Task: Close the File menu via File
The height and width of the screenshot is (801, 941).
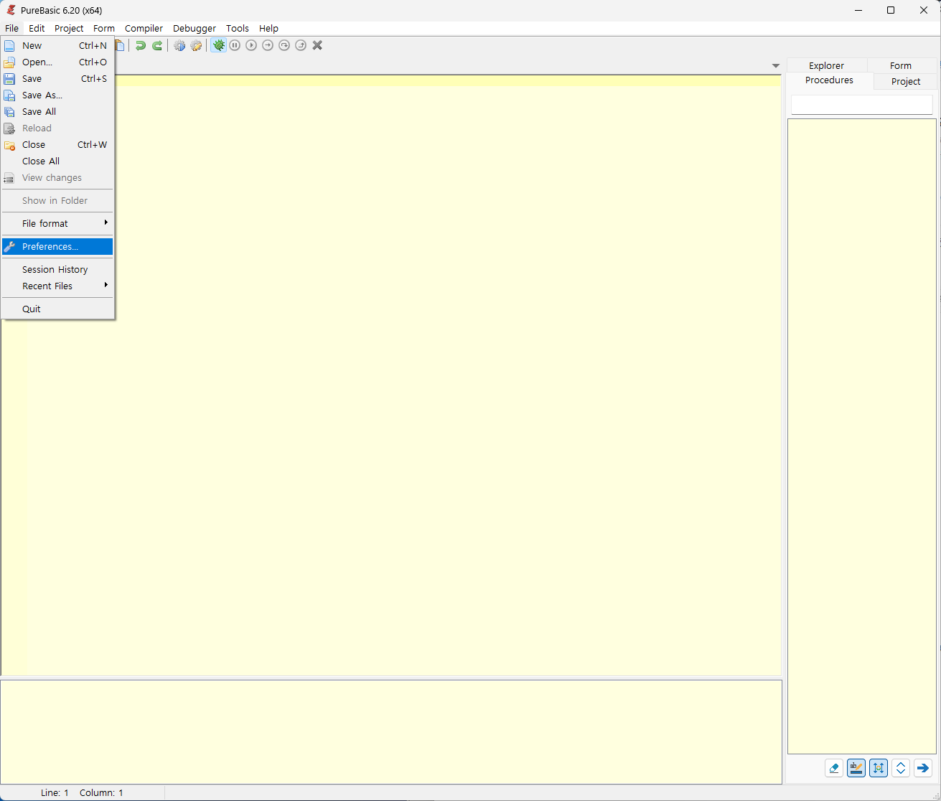Action: coord(11,28)
